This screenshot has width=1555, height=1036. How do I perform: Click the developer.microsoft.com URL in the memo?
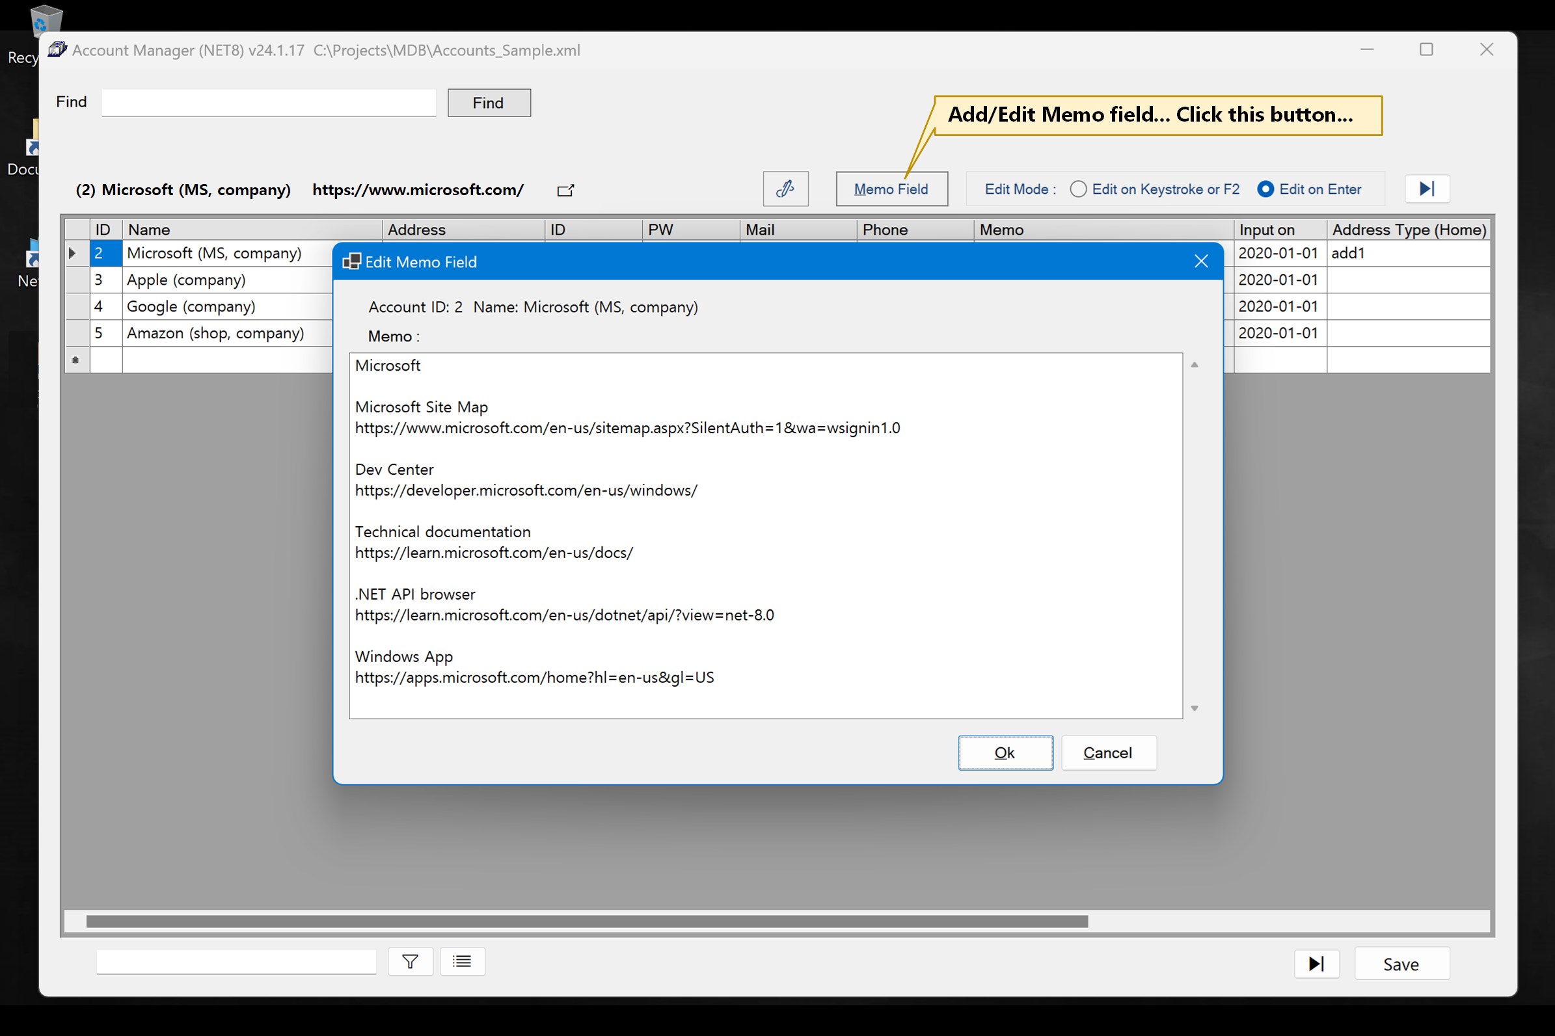click(x=526, y=490)
